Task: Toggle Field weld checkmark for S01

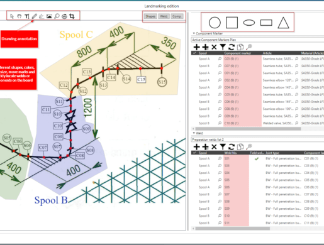Action: (x=256, y=159)
